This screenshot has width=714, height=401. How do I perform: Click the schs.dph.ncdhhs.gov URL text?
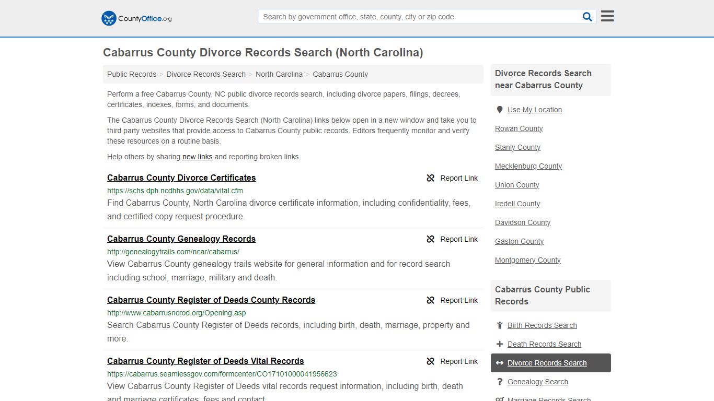click(175, 191)
